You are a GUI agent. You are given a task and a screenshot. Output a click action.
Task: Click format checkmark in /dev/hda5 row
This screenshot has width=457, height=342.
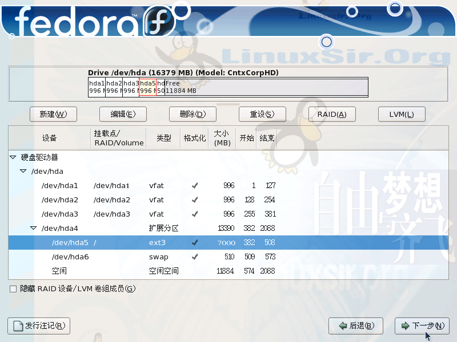coord(195,243)
